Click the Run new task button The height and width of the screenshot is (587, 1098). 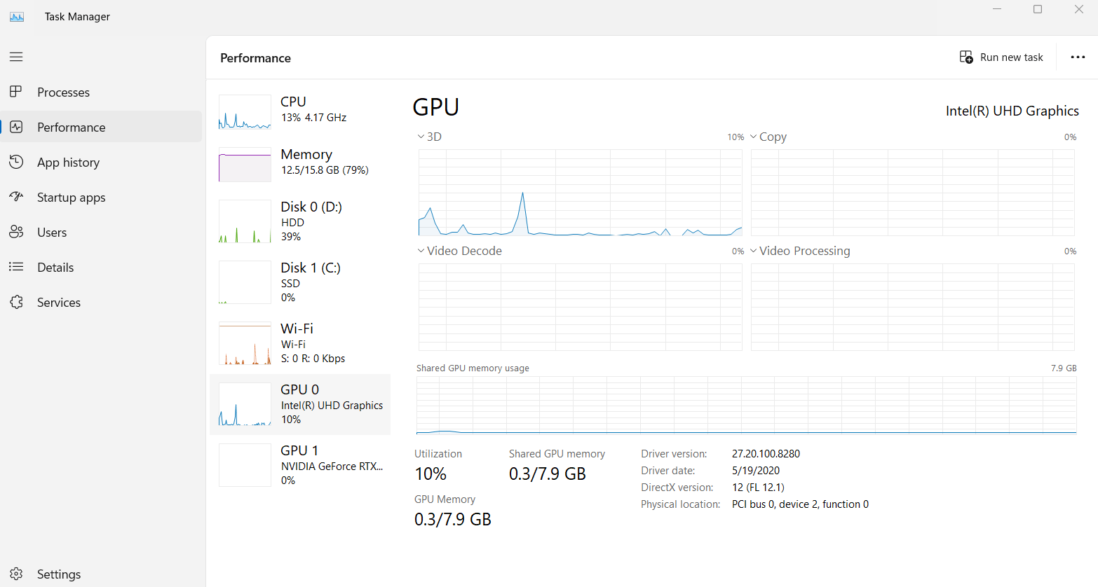tap(1001, 57)
